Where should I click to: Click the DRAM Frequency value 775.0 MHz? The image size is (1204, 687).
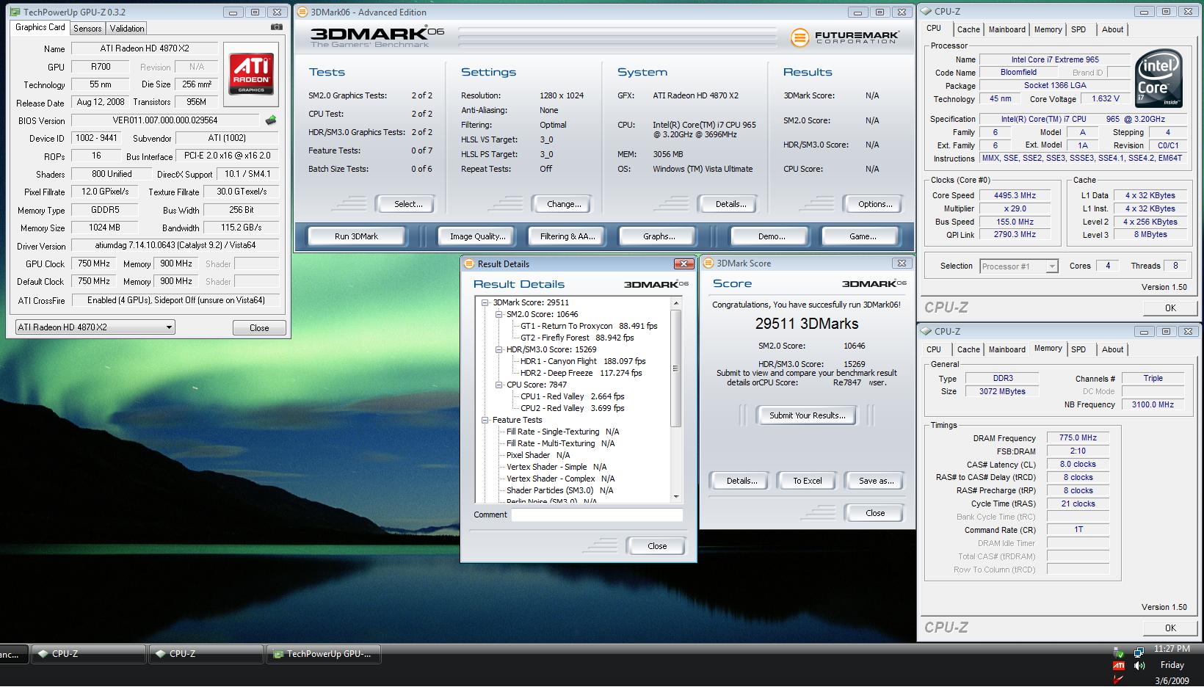coord(1078,438)
